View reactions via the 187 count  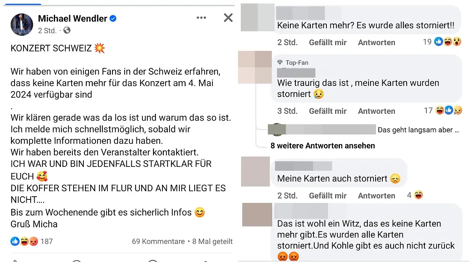coord(46,241)
